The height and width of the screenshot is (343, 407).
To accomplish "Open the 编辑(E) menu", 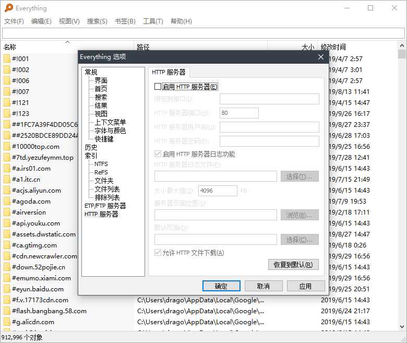I will [x=41, y=21].
